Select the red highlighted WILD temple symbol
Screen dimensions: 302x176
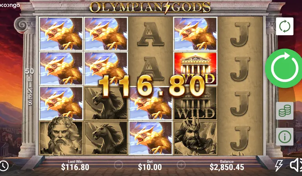coord(195,68)
